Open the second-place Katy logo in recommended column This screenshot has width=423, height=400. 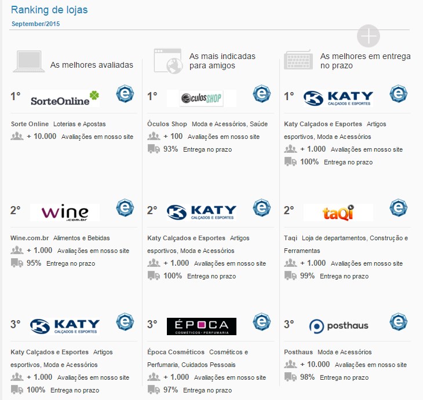coord(202,212)
